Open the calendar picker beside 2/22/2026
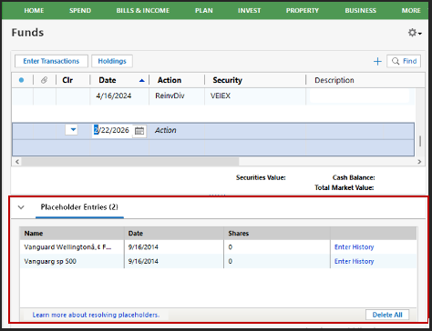 click(139, 131)
